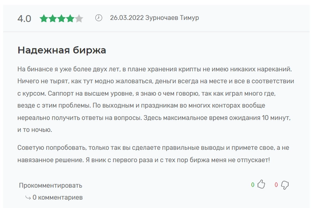Open the Надежная биржа review title
Viewport: 312px width, 208px height.
tap(62, 50)
